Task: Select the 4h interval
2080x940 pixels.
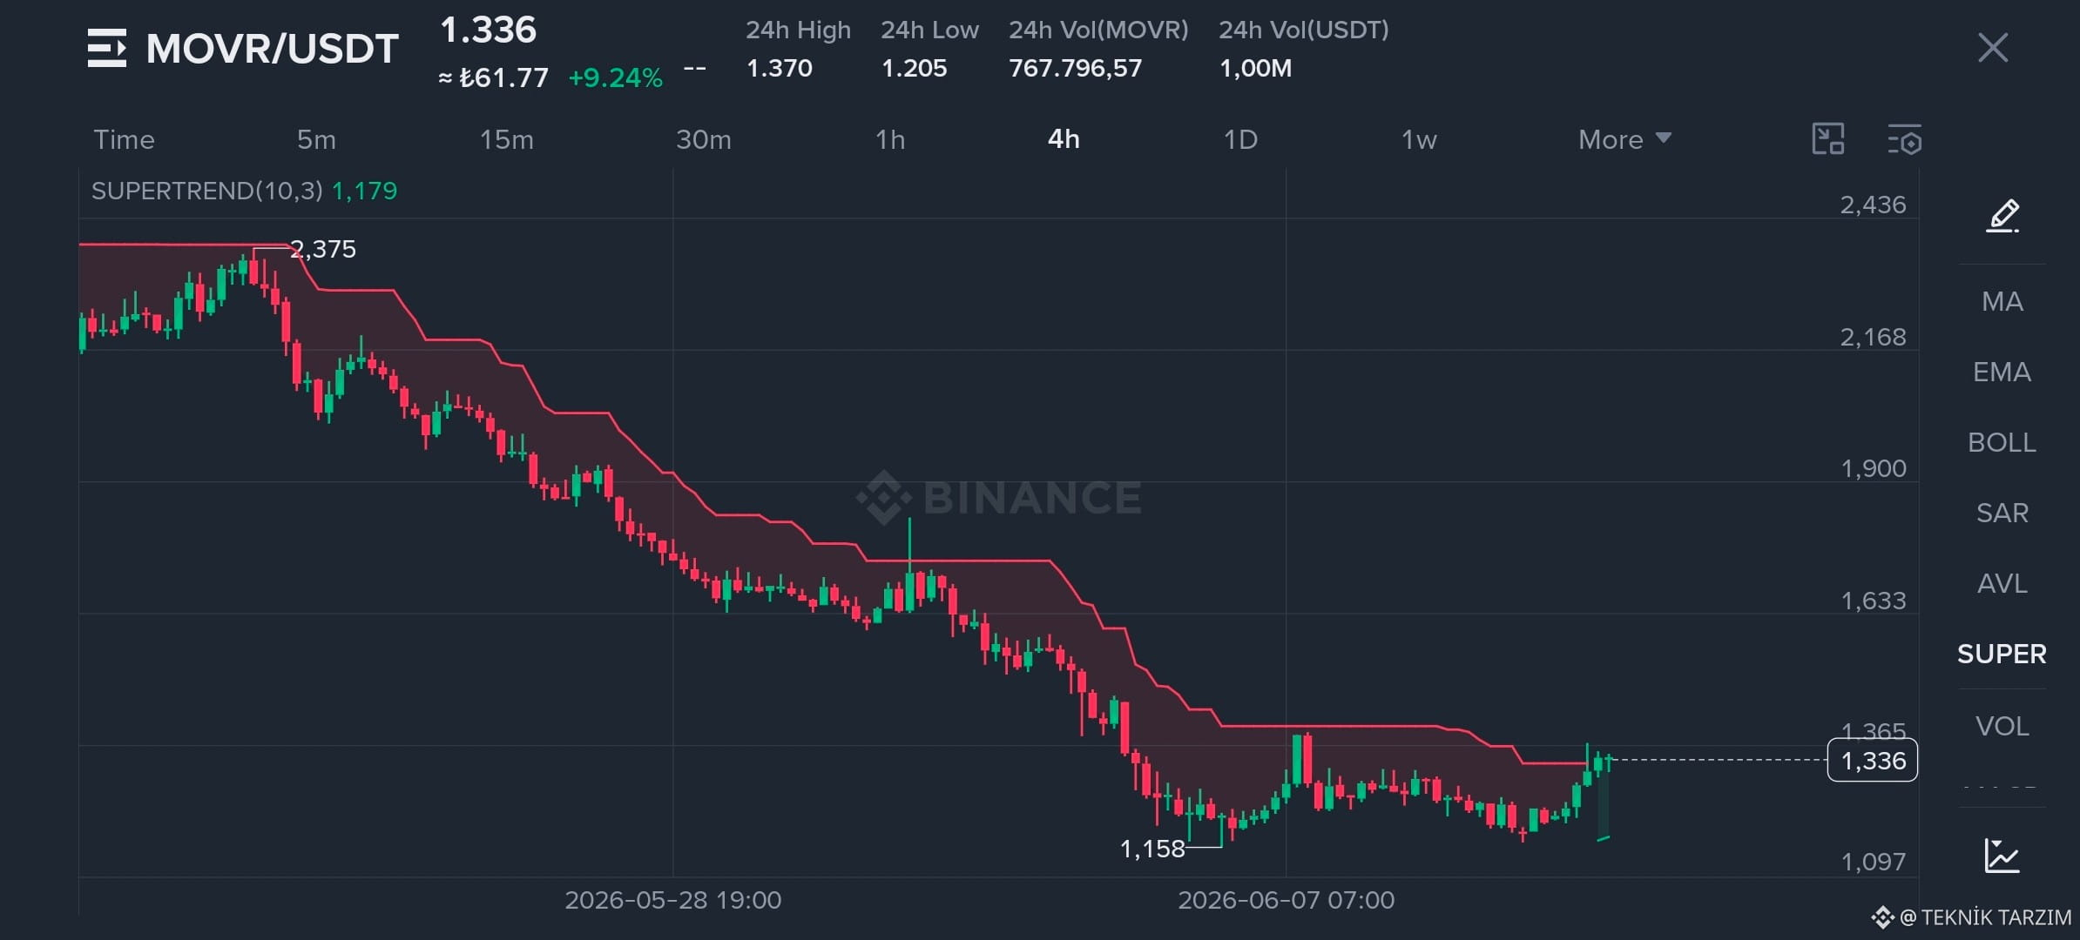Action: click(x=1064, y=139)
